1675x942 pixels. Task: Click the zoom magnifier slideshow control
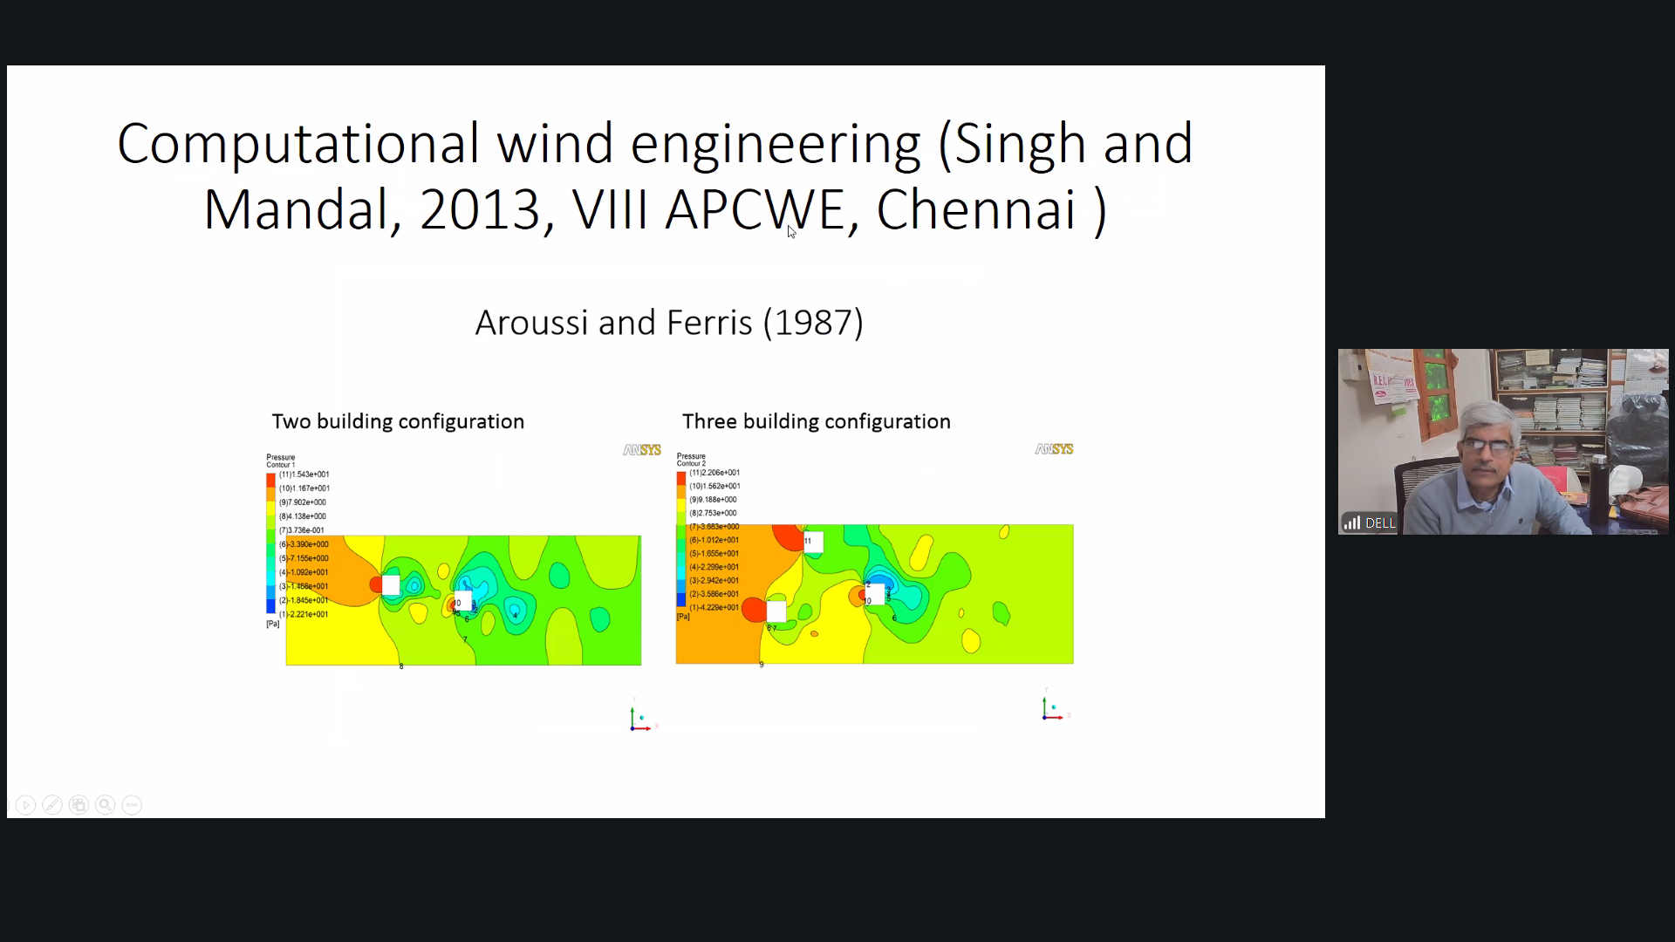(105, 805)
